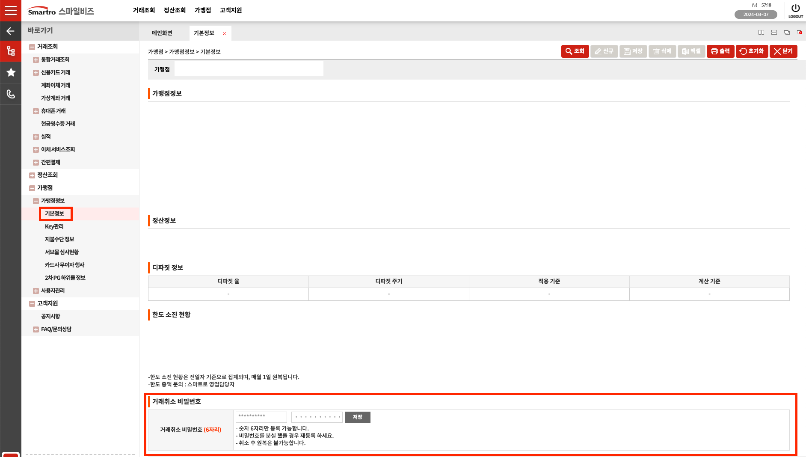Open the 가맹점 top menu
Image resolution: width=806 pixels, height=457 pixels.
(203, 10)
